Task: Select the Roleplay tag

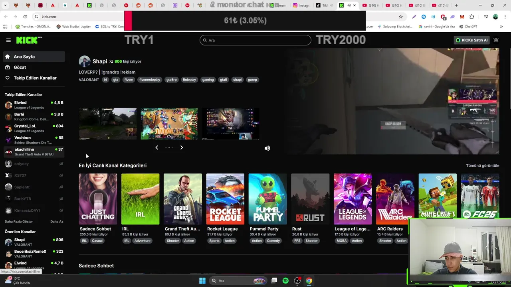Action: pyautogui.click(x=189, y=80)
